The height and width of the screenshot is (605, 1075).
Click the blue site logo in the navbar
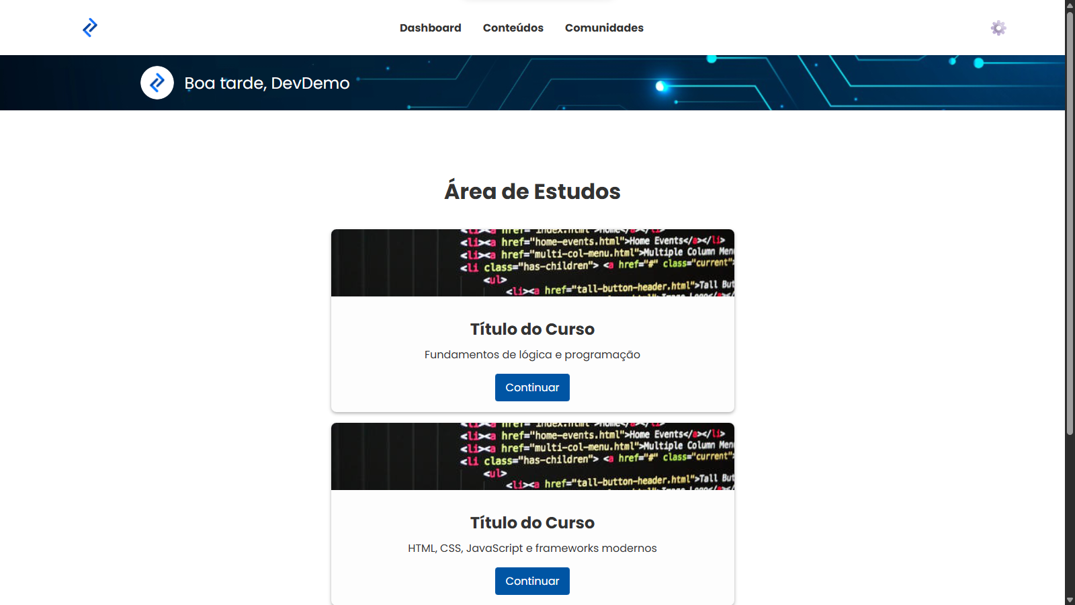pyautogui.click(x=90, y=28)
